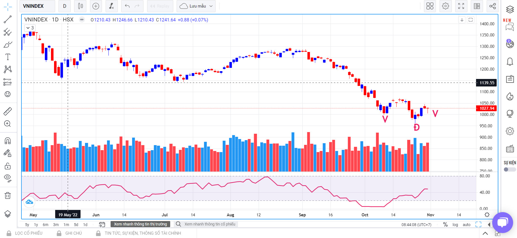Toggle the SỰ KIỆN events switch
Image resolution: width=517 pixels, height=238 pixels.
click(x=509, y=169)
